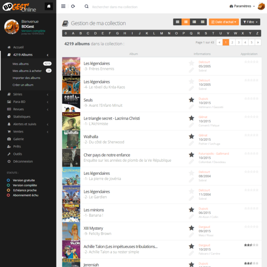Open Achille Talon album title
Viewport: 267px width, 267px height.
(x=121, y=246)
